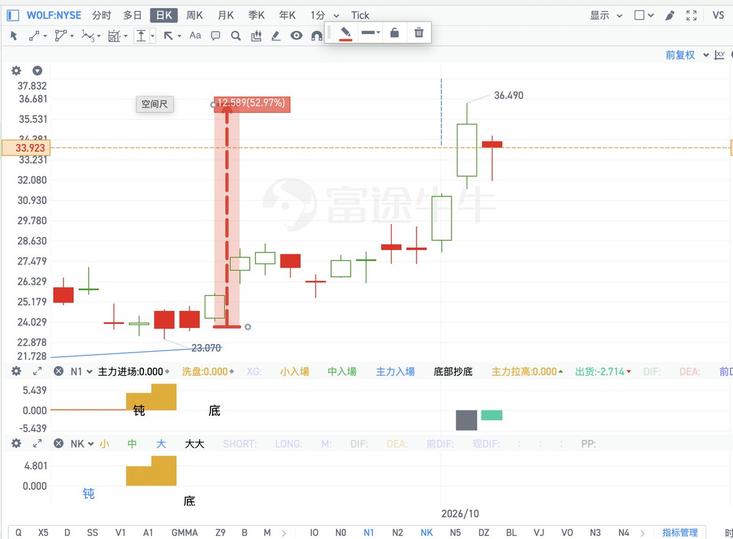Click the pencil edit drawings icon

(276, 36)
